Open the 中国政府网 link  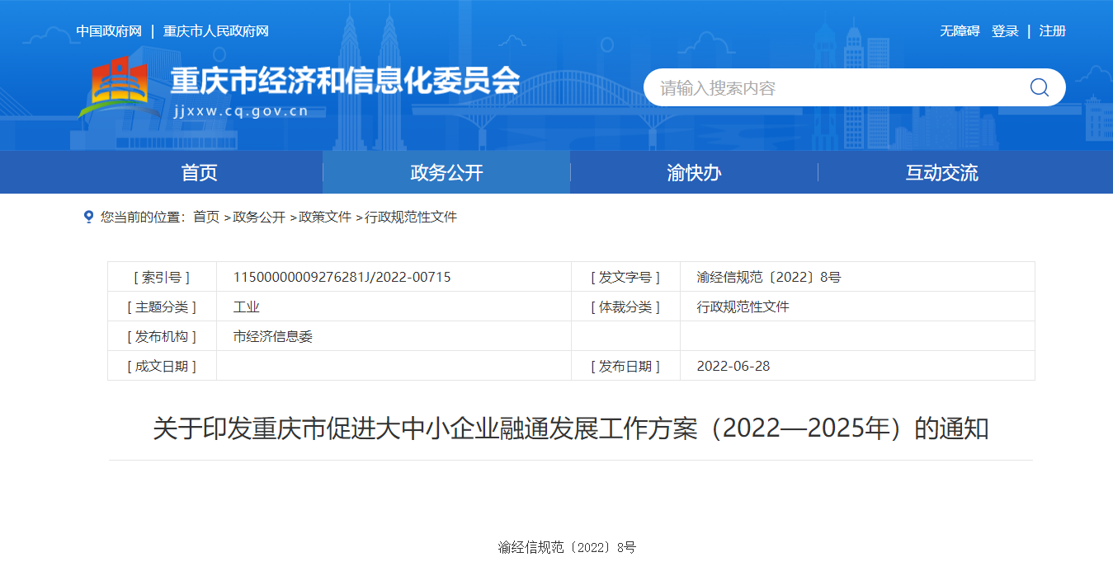[x=109, y=31]
